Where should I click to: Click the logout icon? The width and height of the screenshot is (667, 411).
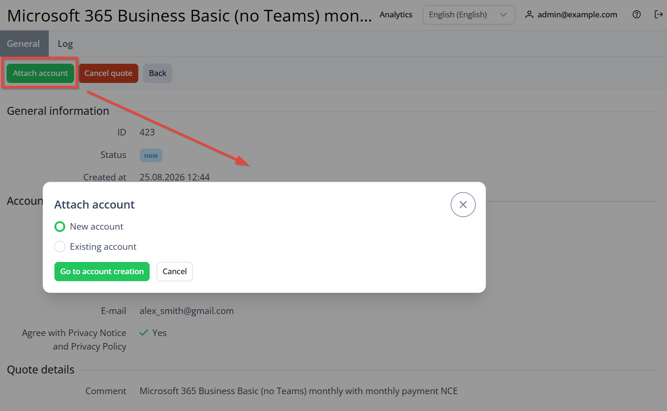pyautogui.click(x=659, y=15)
